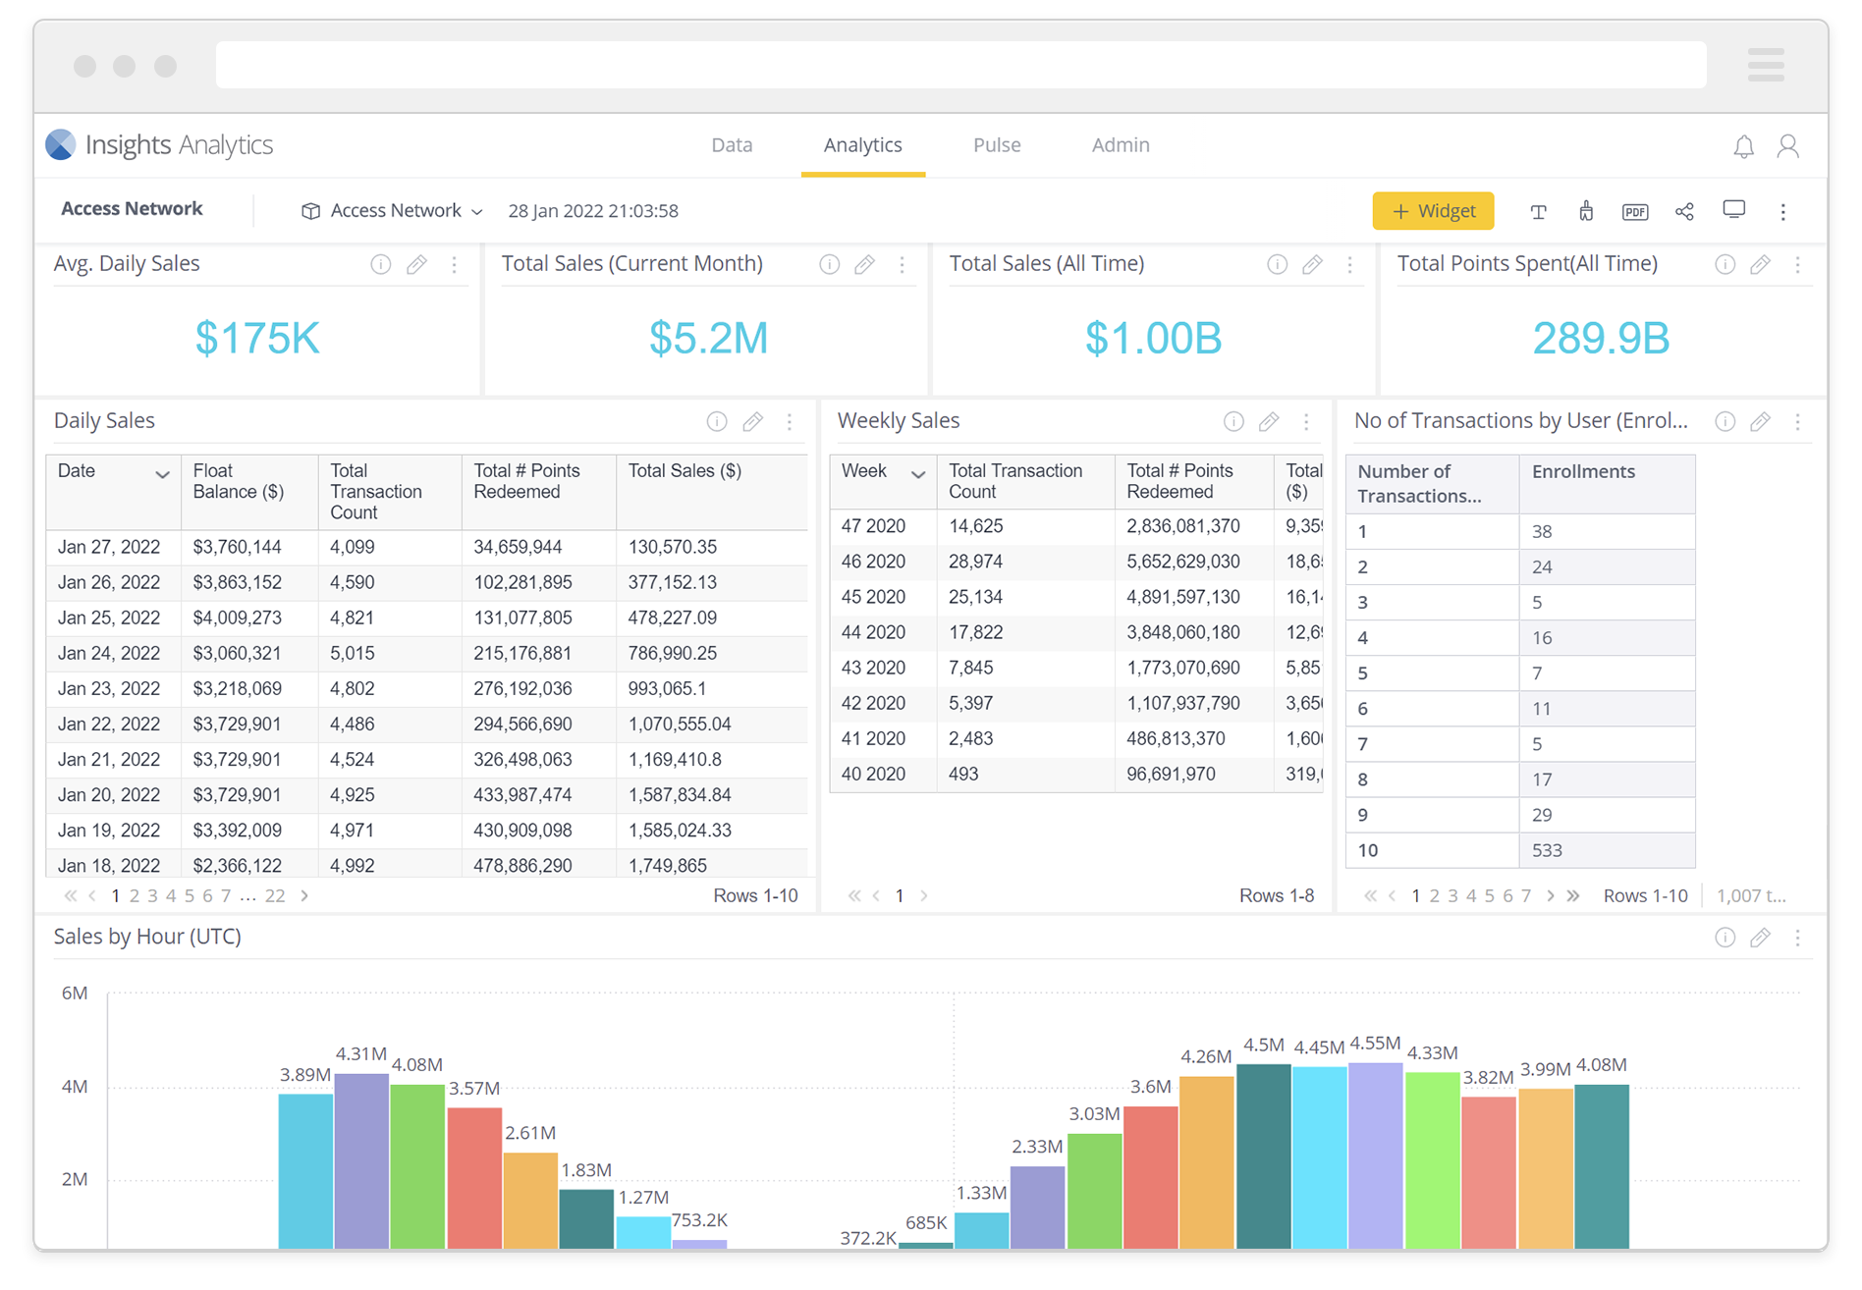Go to next page in Daily Sales
1862x1290 pixels.
[x=305, y=895]
